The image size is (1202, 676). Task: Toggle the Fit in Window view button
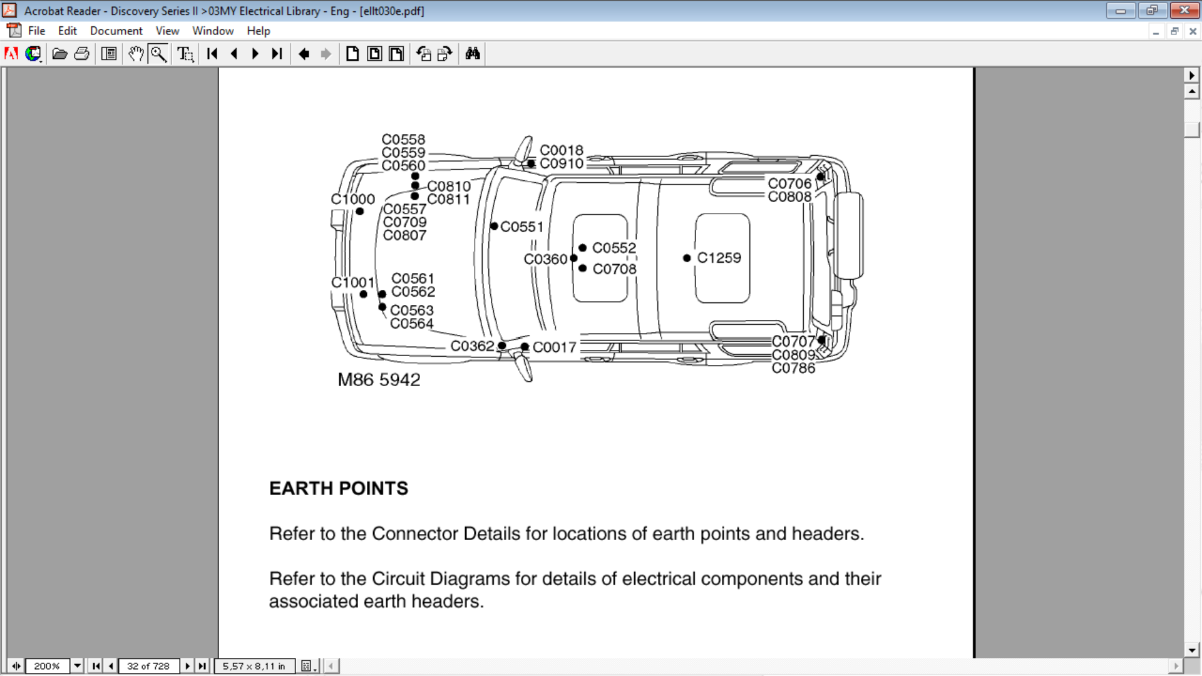(x=374, y=54)
